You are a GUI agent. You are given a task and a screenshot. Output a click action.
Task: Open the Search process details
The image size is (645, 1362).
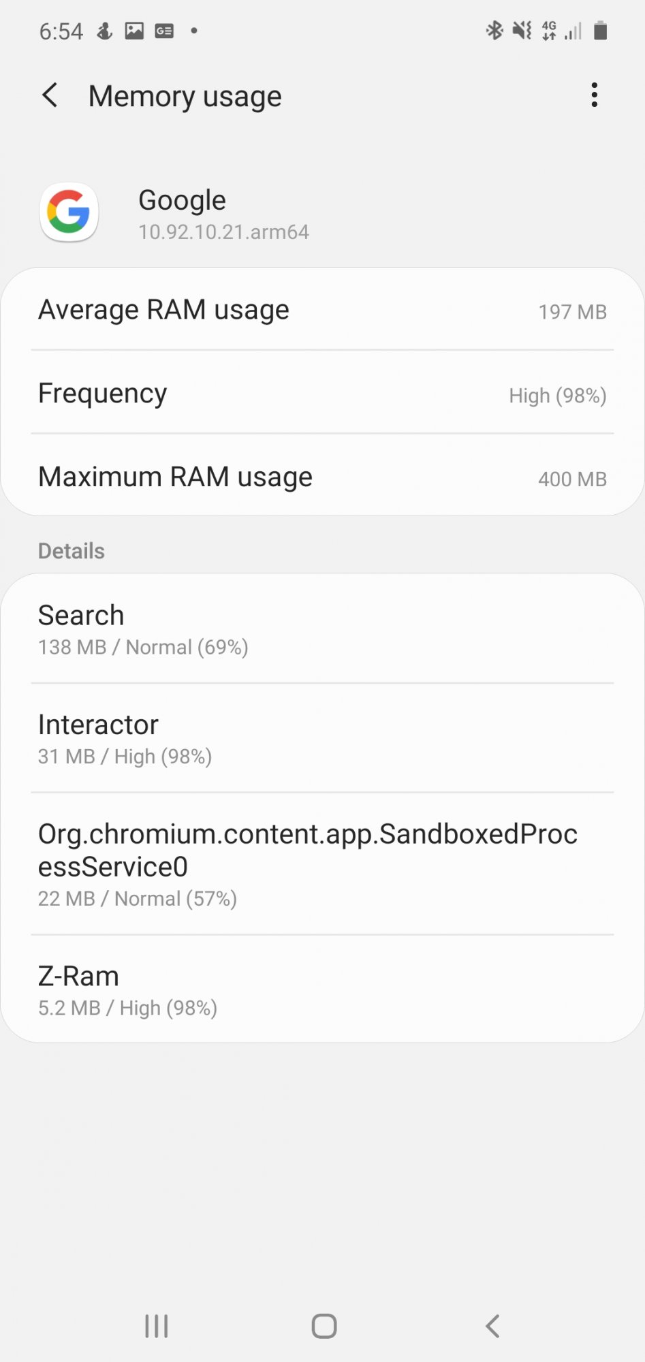(x=322, y=629)
